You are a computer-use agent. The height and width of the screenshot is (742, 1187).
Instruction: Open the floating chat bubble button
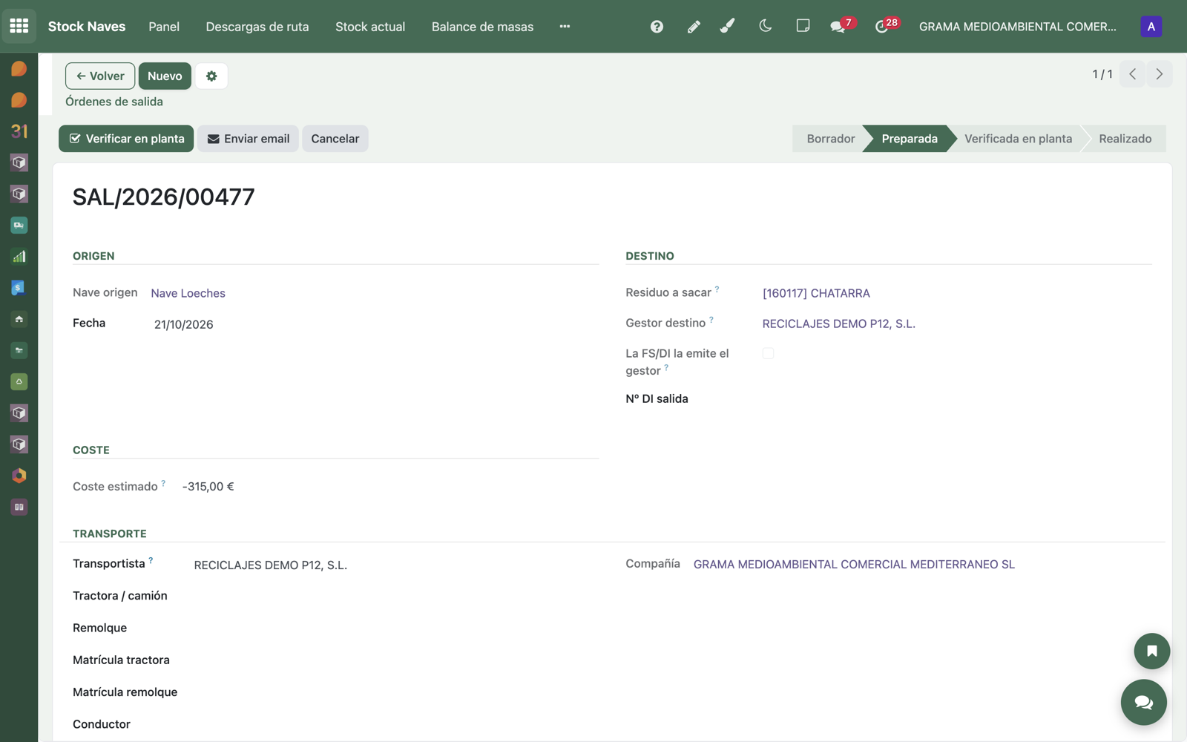pos(1143,702)
